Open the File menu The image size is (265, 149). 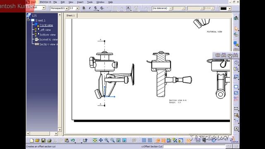pos(55,2)
